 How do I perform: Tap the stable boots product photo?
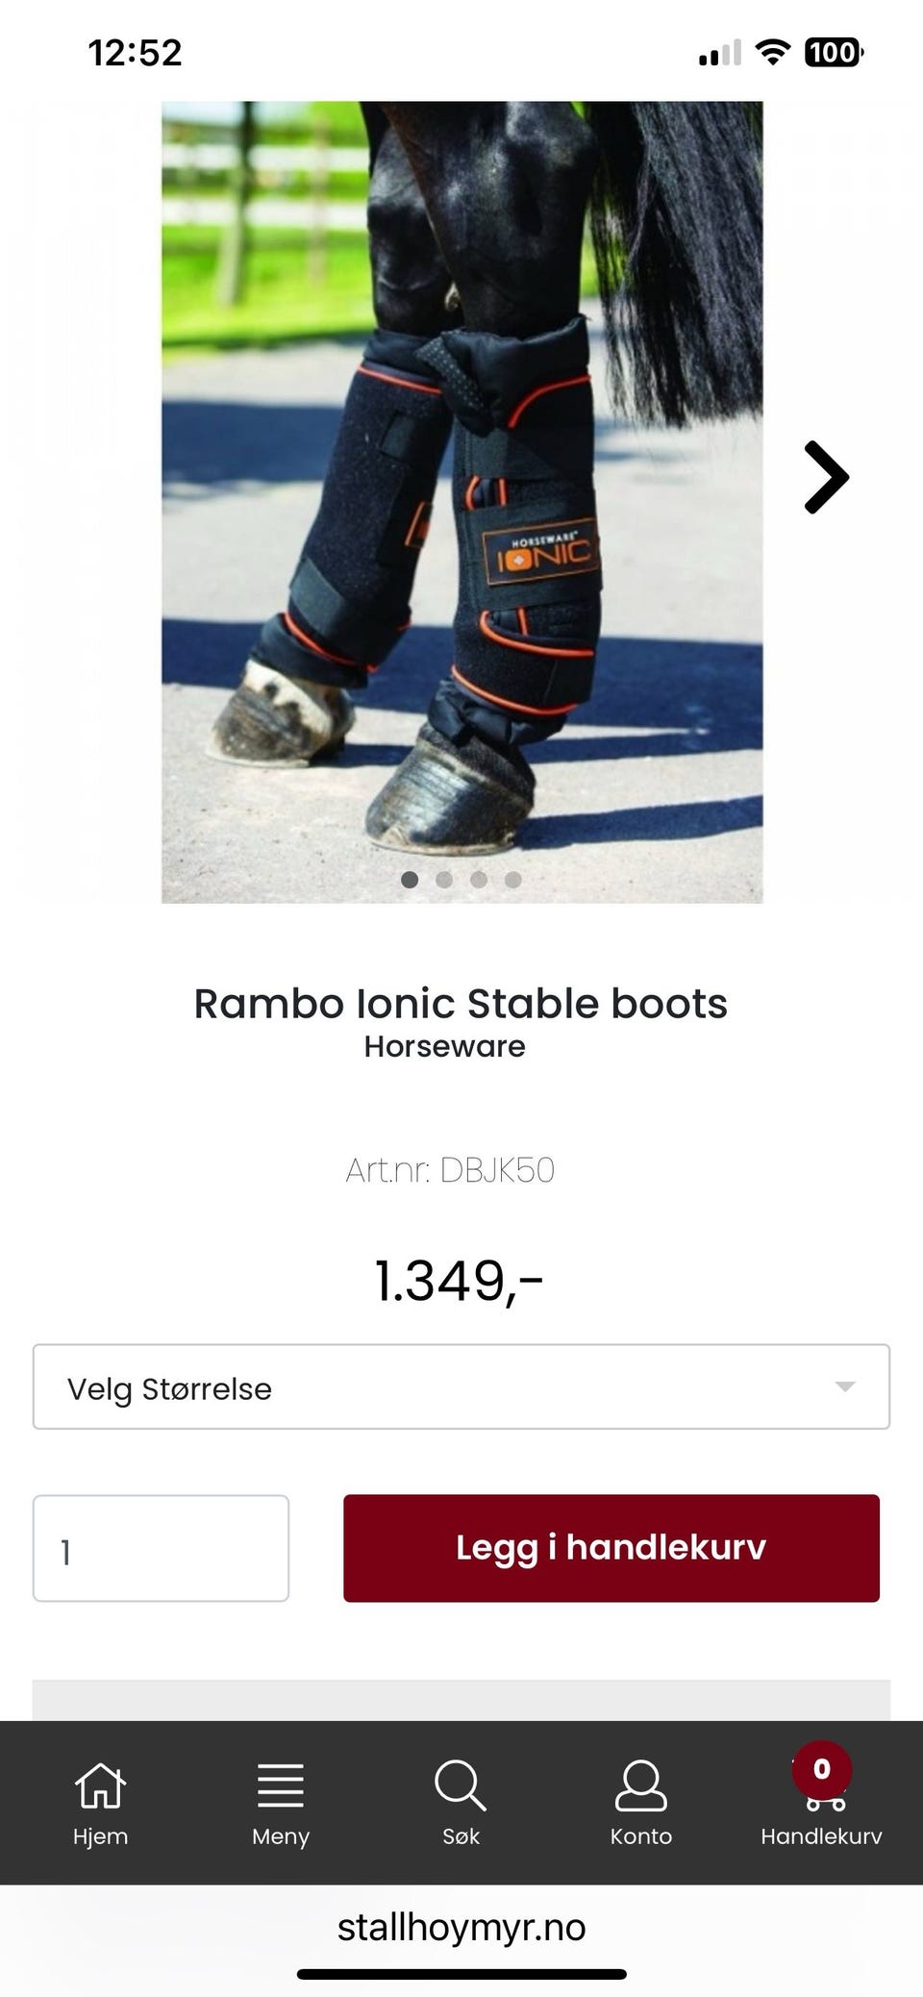click(461, 502)
